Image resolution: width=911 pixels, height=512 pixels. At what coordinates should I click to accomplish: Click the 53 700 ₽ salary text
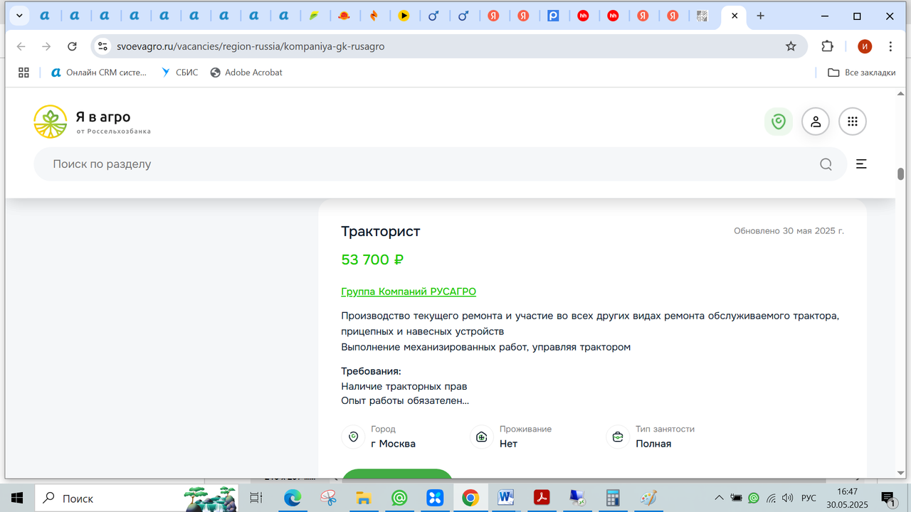click(x=372, y=260)
